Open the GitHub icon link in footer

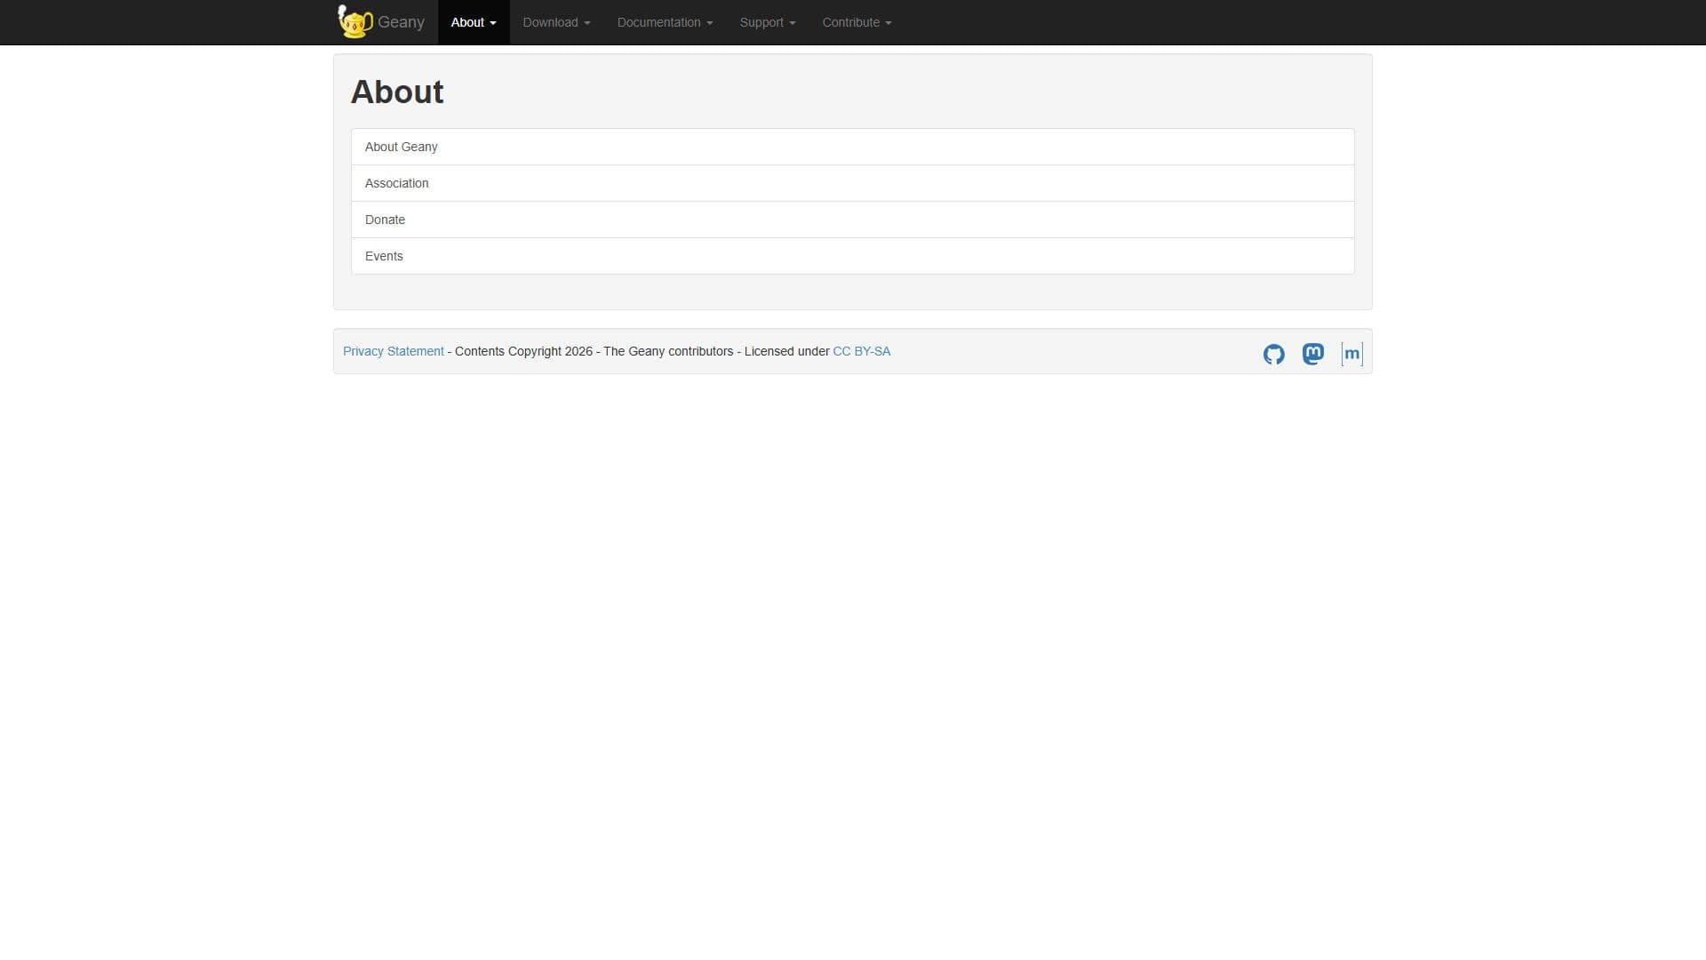point(1273,354)
